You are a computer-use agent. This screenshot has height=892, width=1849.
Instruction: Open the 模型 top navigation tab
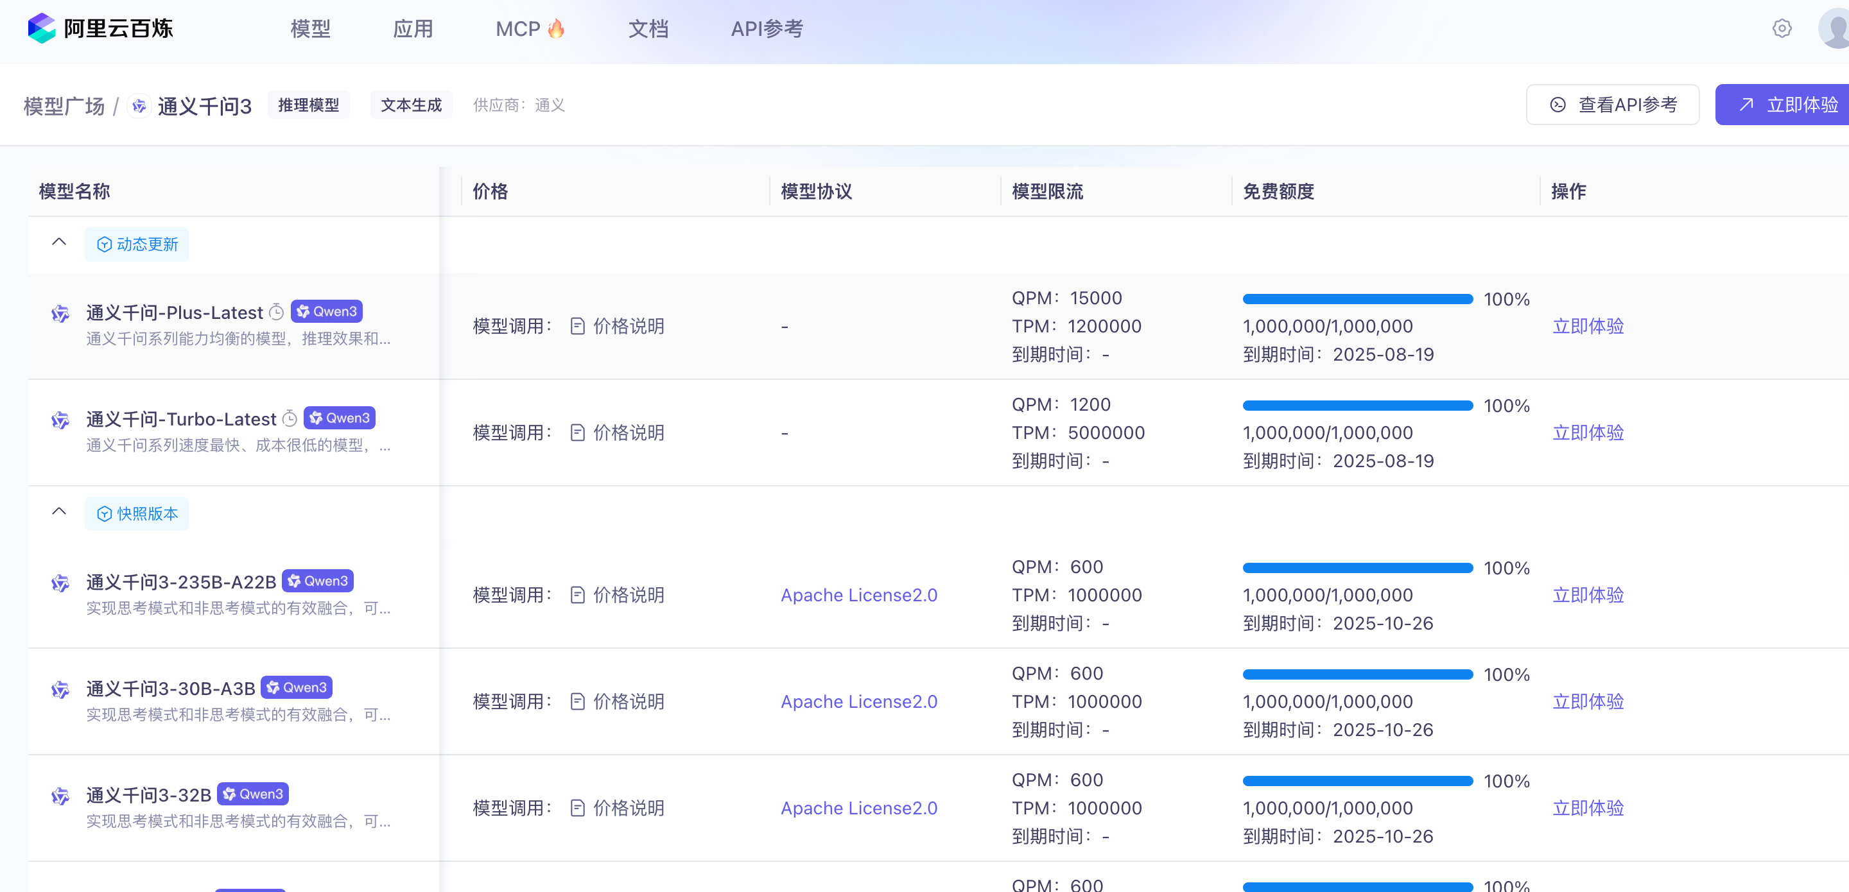coord(310,29)
